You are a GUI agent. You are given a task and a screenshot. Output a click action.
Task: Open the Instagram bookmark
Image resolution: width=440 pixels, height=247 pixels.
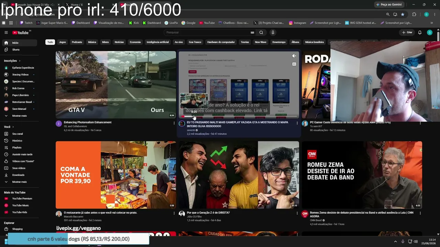coord(297,23)
